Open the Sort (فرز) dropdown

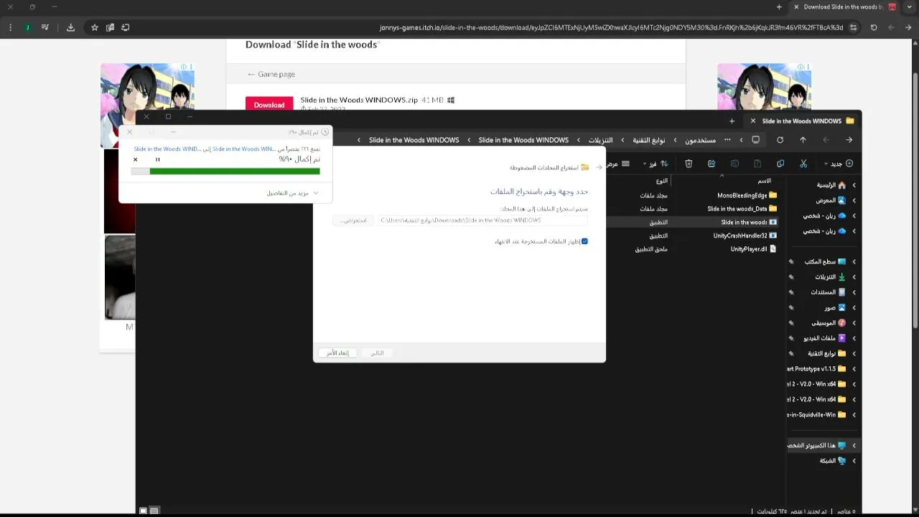pyautogui.click(x=655, y=164)
